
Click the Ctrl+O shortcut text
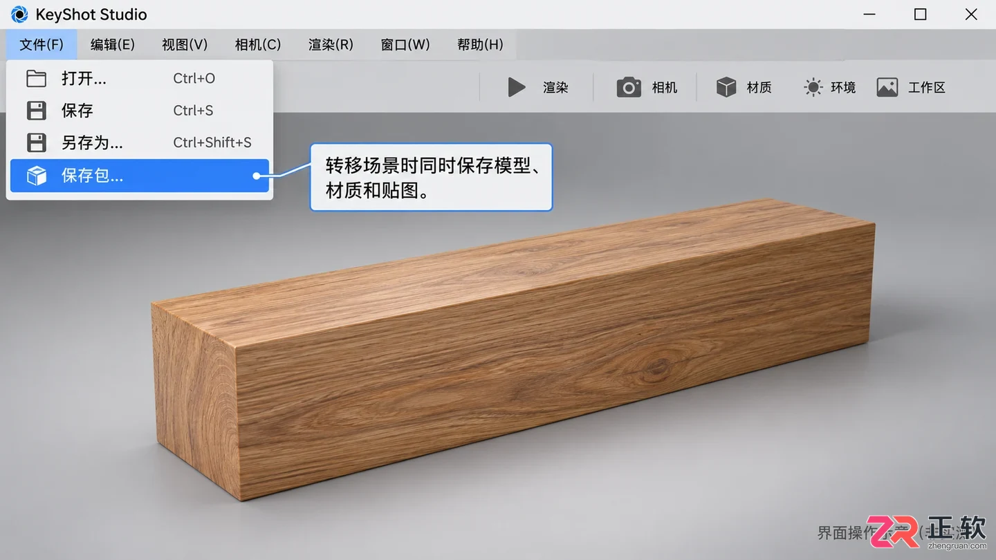(x=194, y=78)
